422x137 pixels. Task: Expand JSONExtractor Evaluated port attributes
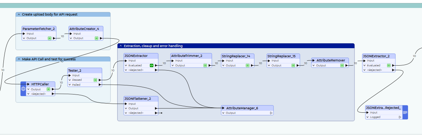pos(126,65)
